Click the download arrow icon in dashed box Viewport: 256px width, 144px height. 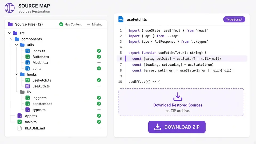click(x=178, y=97)
